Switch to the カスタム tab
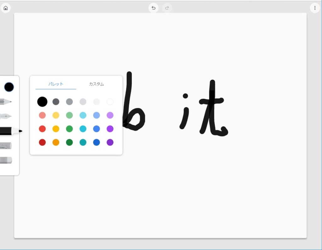The image size is (322, 250). (x=96, y=84)
